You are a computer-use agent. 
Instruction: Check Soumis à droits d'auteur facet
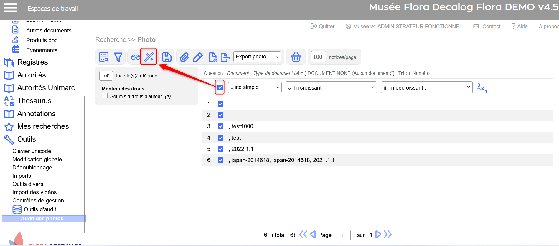[x=105, y=96]
